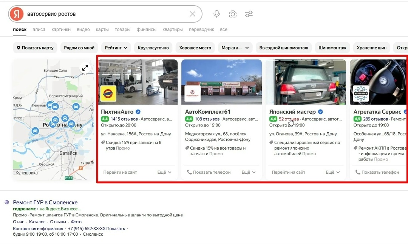The height and width of the screenshot is (244, 408).
Task: Switch to the карты tab
Action: (x=102, y=29)
